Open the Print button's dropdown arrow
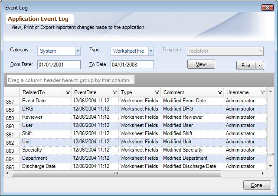 point(259,66)
